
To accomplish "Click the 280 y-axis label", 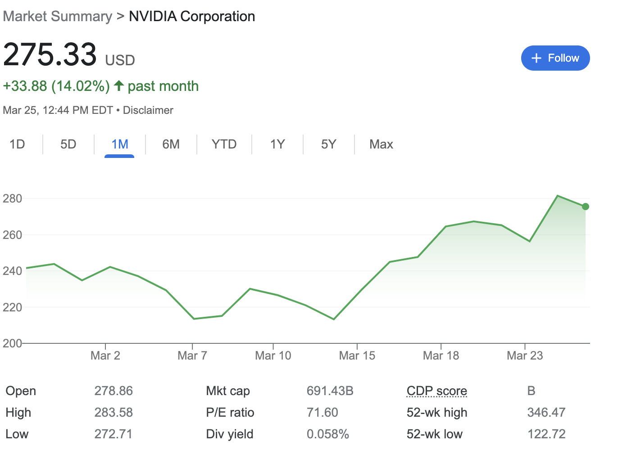I will 12,198.
